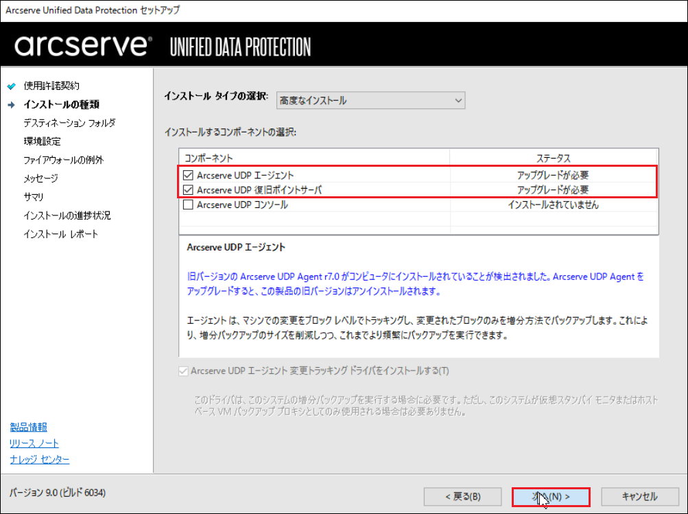The width and height of the screenshot is (688, 514).
Task: Click the キャンセル button
Action: (x=640, y=497)
